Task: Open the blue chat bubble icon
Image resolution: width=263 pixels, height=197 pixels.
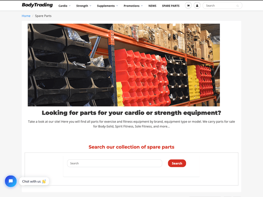Action: click(11, 181)
